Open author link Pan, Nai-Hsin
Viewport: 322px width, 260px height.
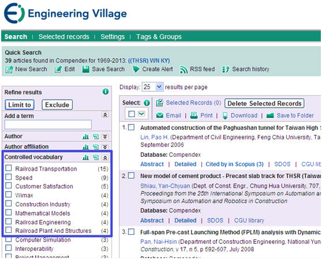(x=159, y=242)
